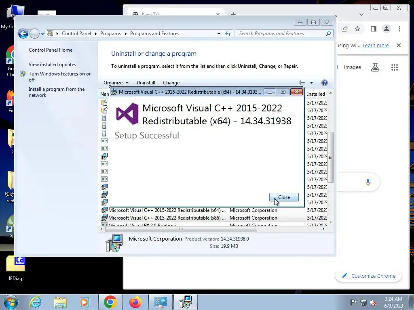Expand the address bar history dropdown
This screenshot has height=310, width=414.
[x=219, y=34]
